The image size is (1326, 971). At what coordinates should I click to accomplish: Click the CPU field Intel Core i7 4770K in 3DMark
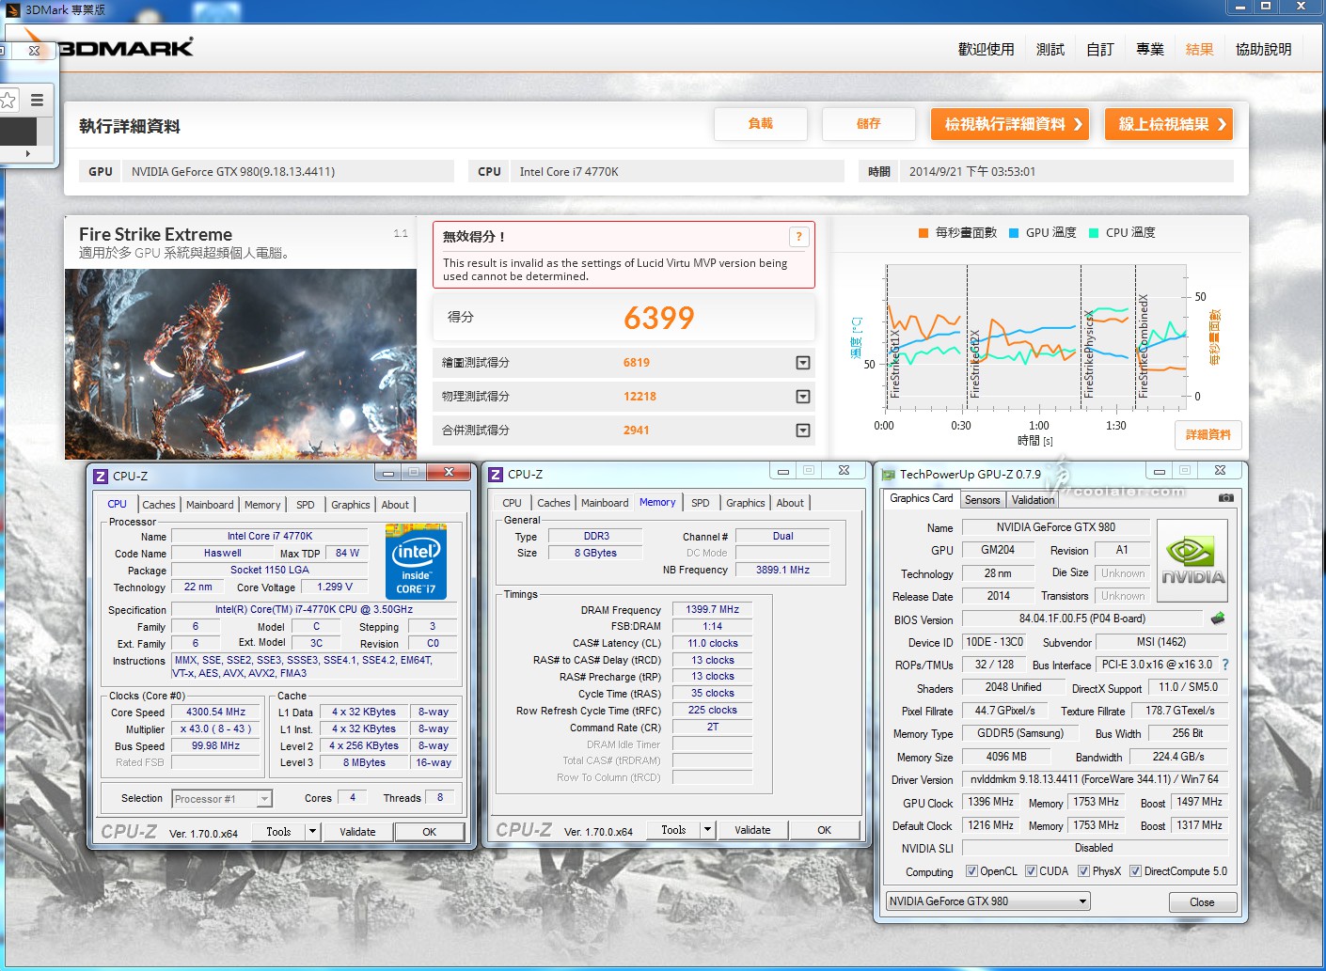tap(677, 171)
